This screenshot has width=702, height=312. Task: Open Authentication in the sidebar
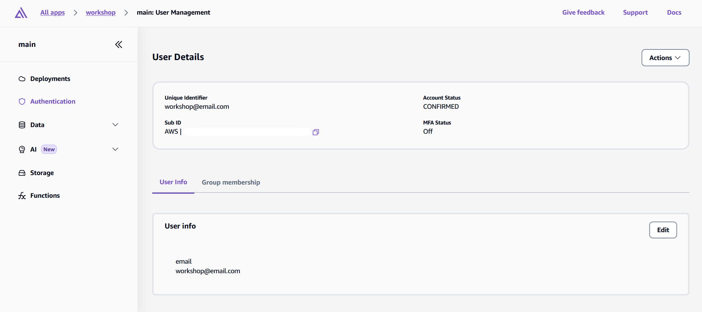[x=52, y=101]
